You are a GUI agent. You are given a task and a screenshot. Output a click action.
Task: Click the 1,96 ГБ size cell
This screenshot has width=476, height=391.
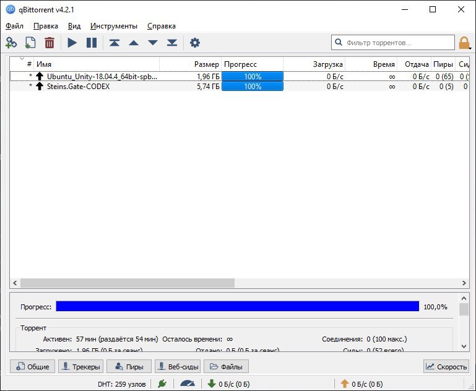[208, 77]
